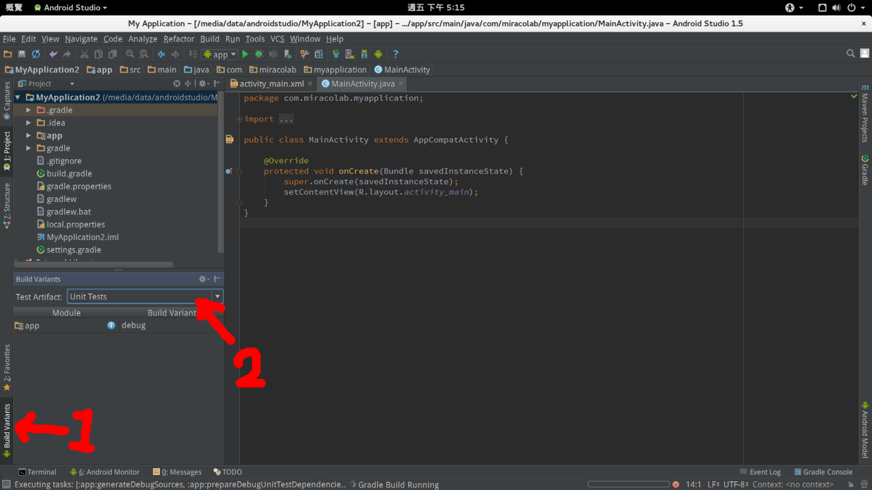Expand the gradle folder node
872x490 pixels.
coord(28,148)
